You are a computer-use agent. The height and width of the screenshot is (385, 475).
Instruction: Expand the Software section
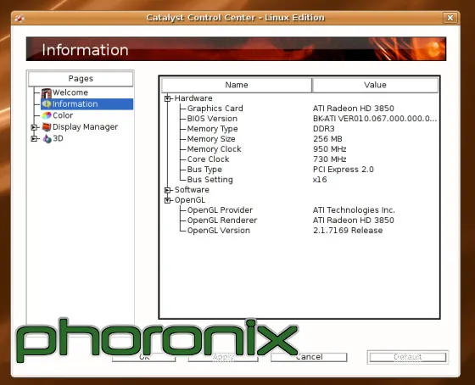167,190
